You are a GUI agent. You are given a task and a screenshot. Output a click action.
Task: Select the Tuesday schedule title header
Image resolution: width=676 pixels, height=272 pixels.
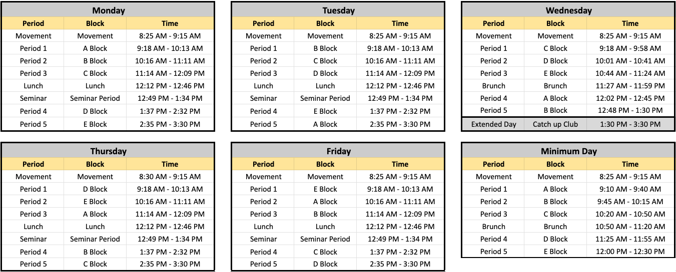click(x=338, y=10)
